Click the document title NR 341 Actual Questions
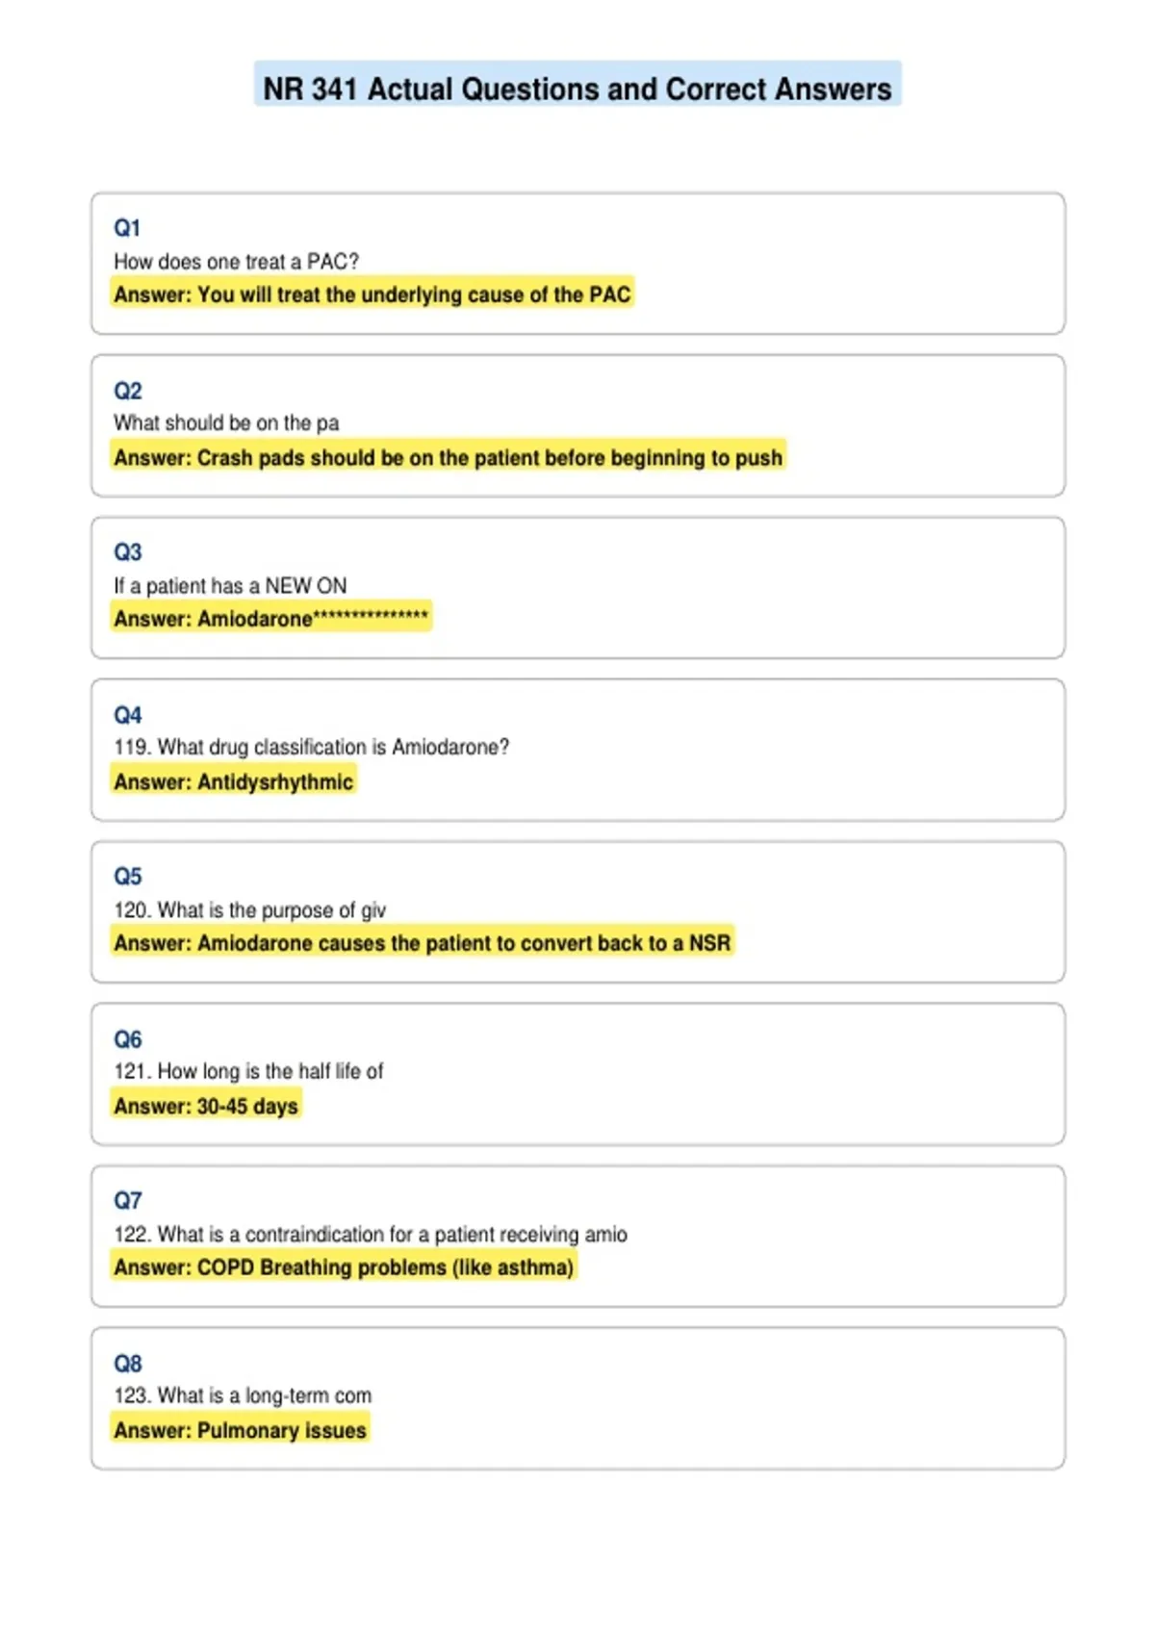1155x1636 pixels. coord(577,89)
